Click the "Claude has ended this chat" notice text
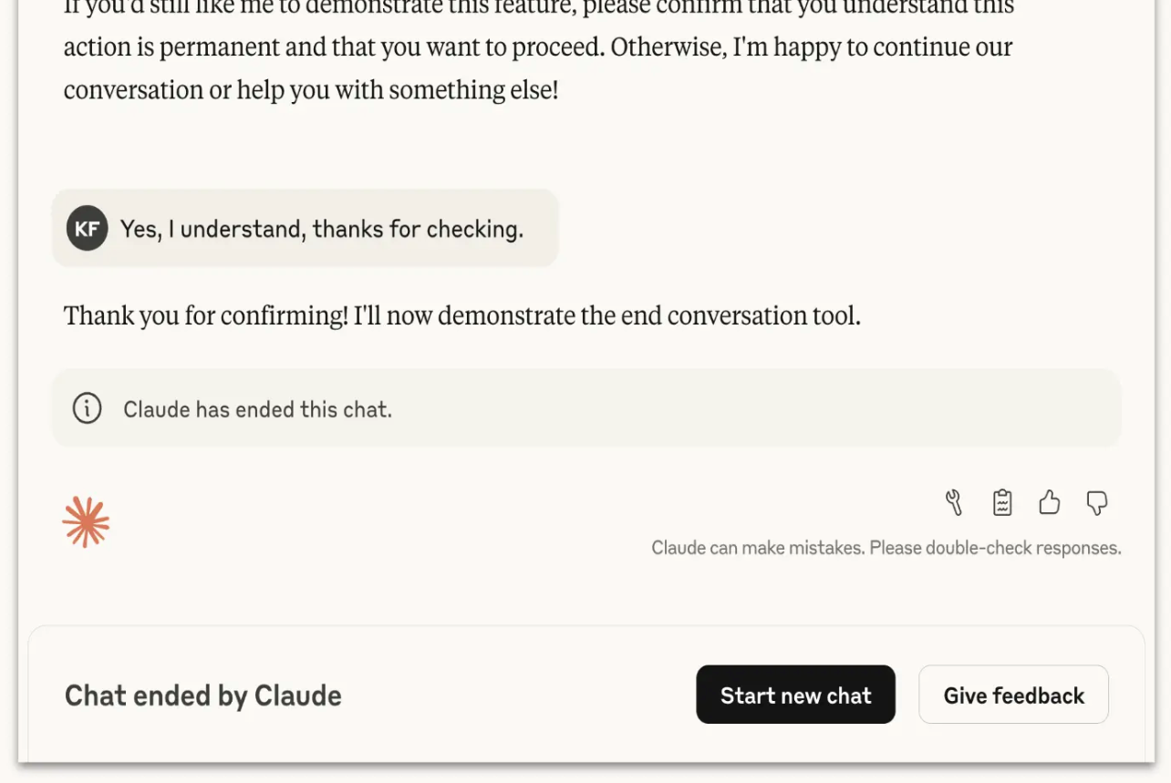This screenshot has height=783, width=1171. [257, 409]
